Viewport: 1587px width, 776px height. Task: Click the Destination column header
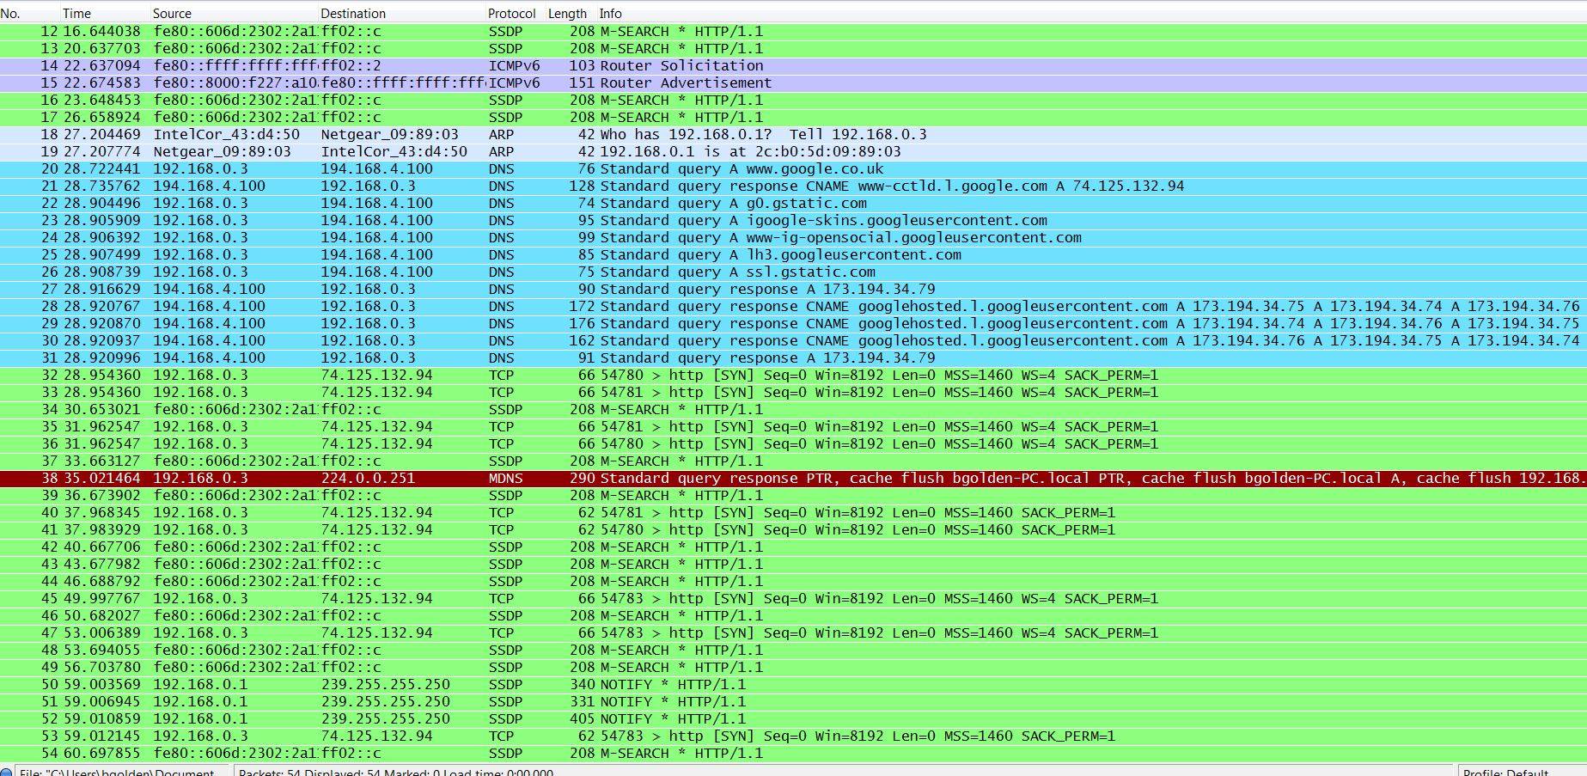(x=353, y=14)
